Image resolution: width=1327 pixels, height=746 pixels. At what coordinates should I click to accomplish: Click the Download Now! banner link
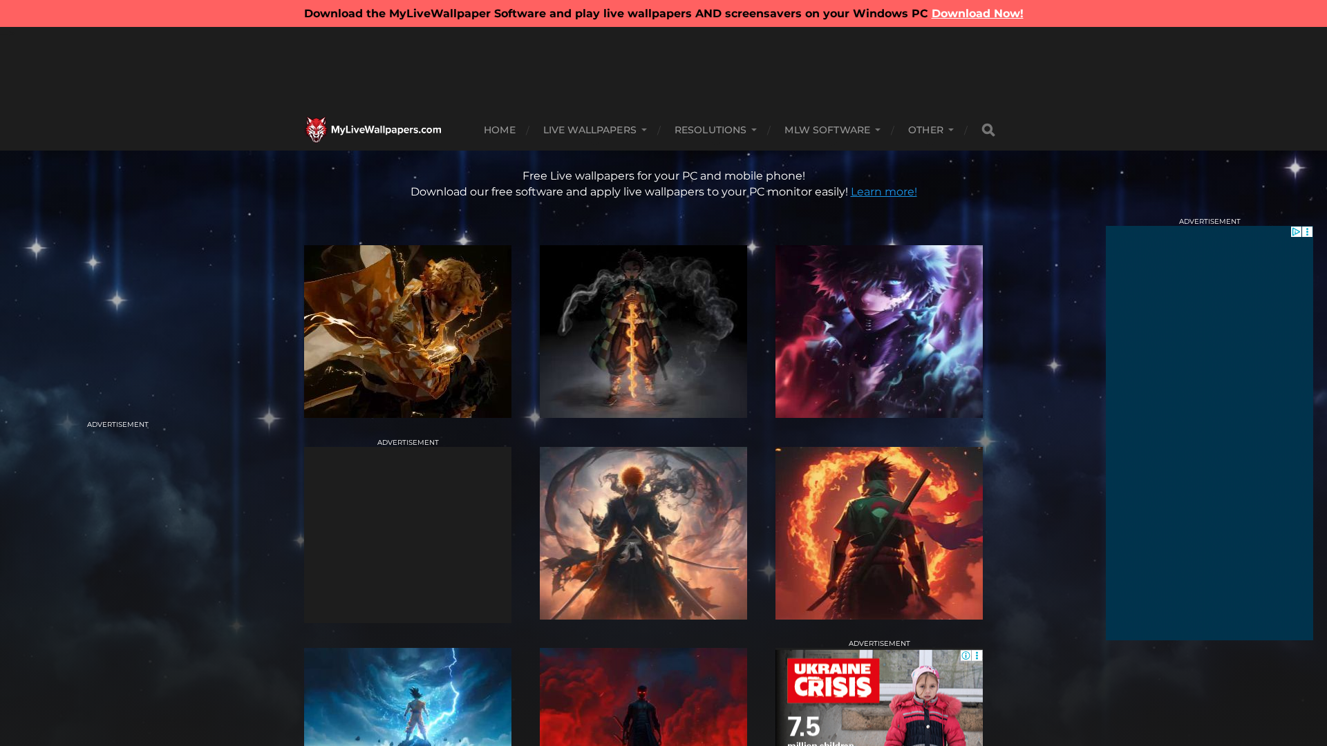(977, 13)
